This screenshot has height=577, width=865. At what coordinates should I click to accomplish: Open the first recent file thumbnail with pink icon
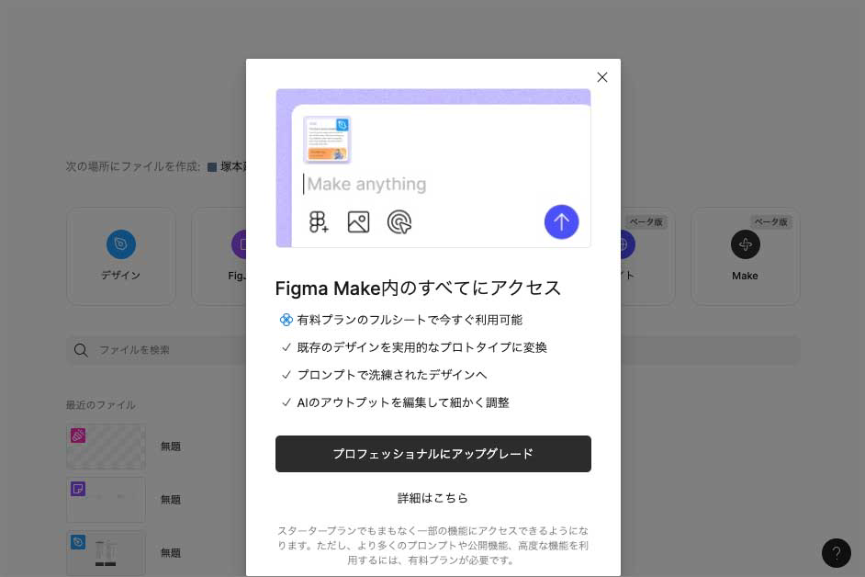(x=106, y=447)
